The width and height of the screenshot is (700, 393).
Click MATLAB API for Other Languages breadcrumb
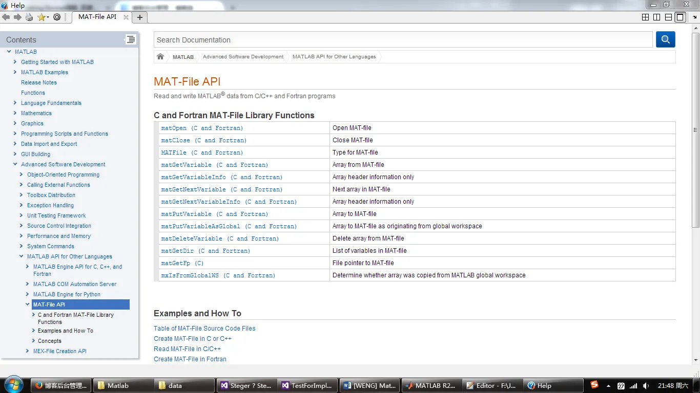[334, 57]
